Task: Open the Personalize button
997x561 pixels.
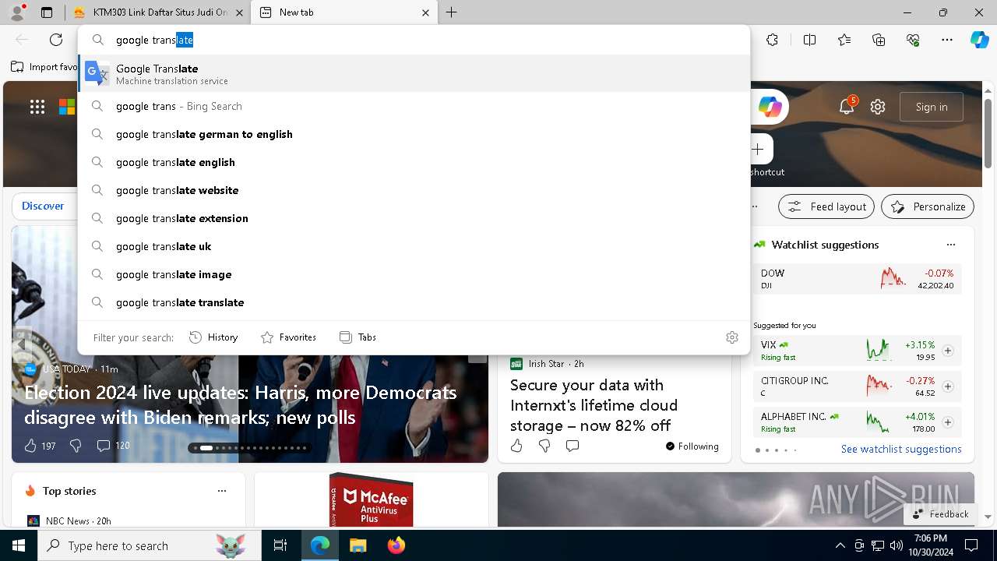Action: (x=928, y=206)
